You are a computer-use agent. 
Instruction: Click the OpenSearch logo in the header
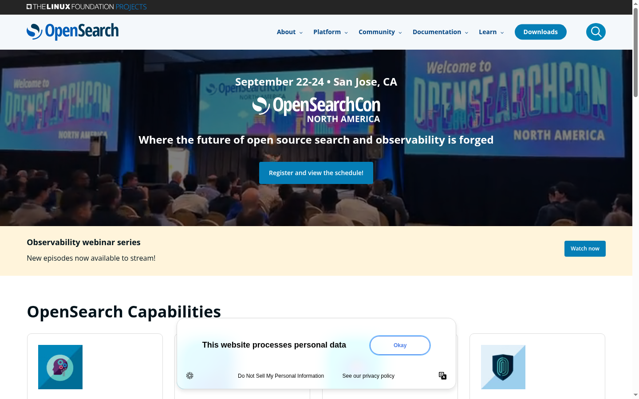(x=72, y=32)
